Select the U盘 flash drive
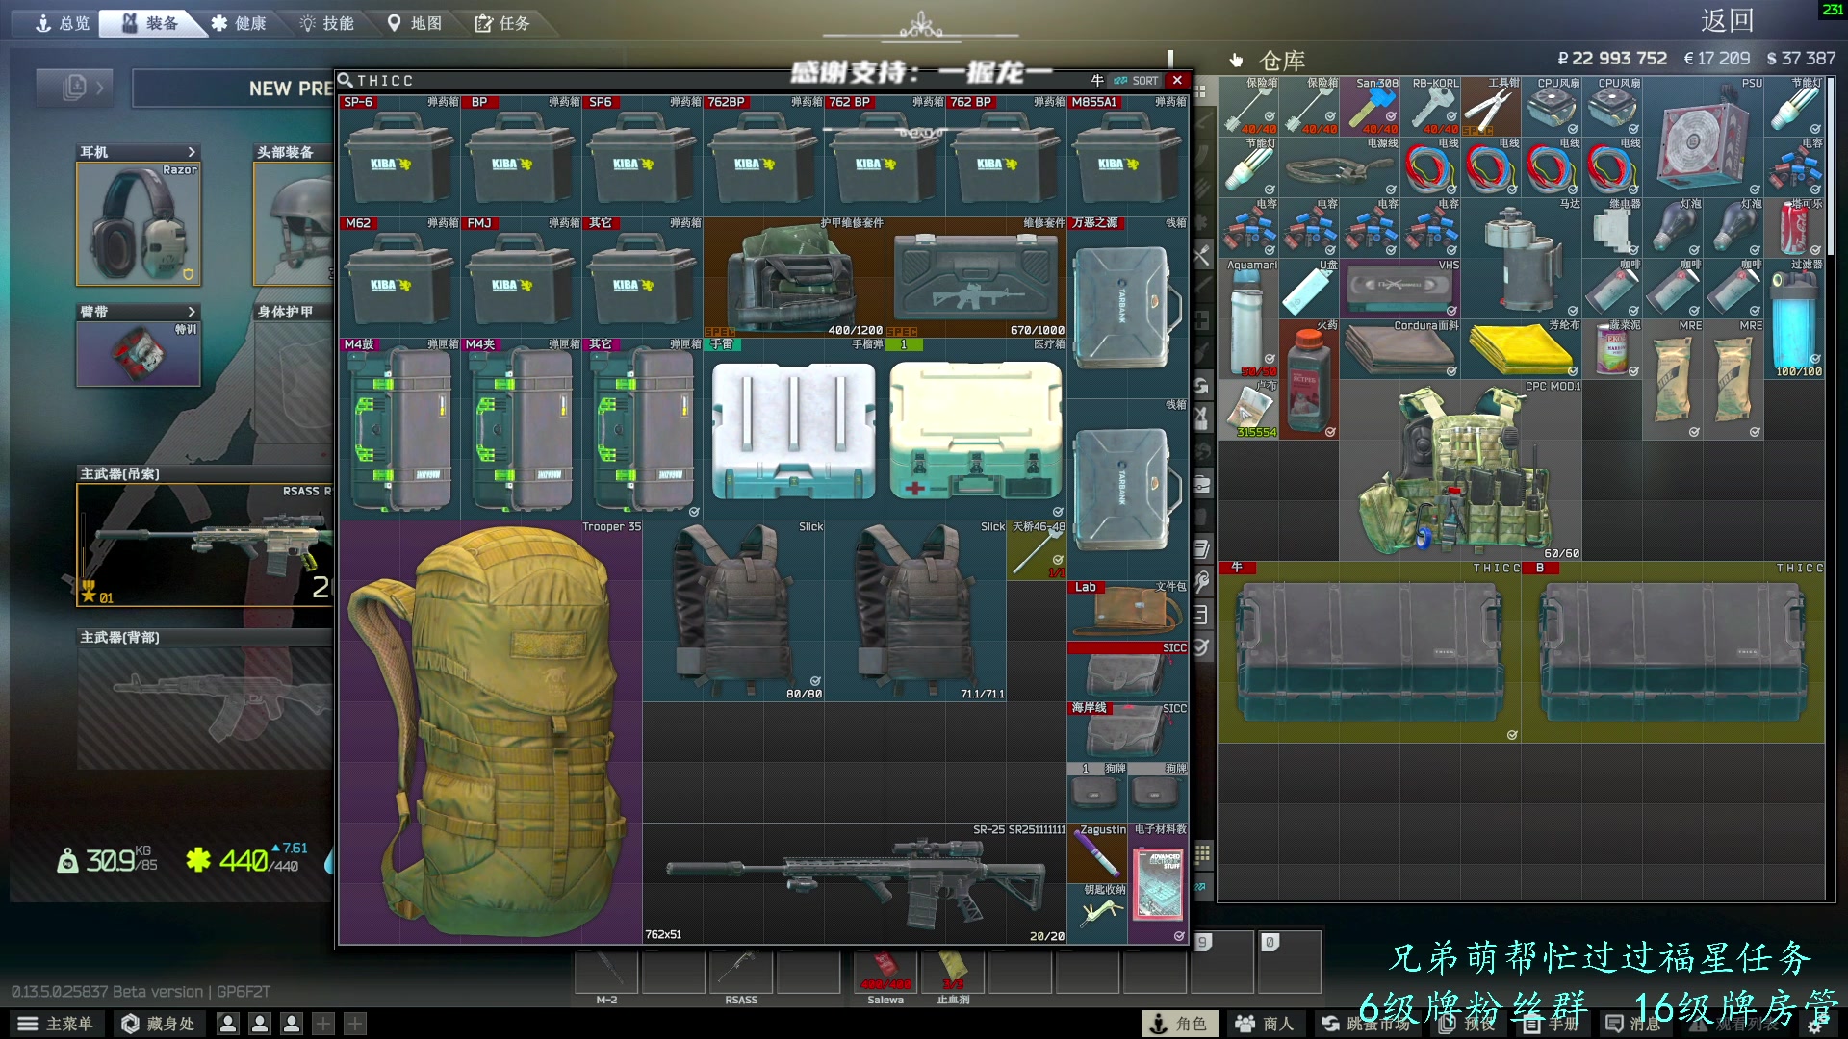This screenshot has height=1039, width=1848. pos(1310,288)
